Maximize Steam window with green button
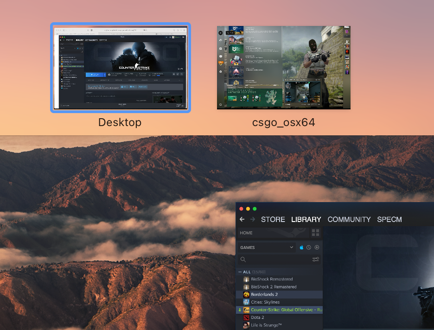434x330 pixels. [x=255, y=209]
